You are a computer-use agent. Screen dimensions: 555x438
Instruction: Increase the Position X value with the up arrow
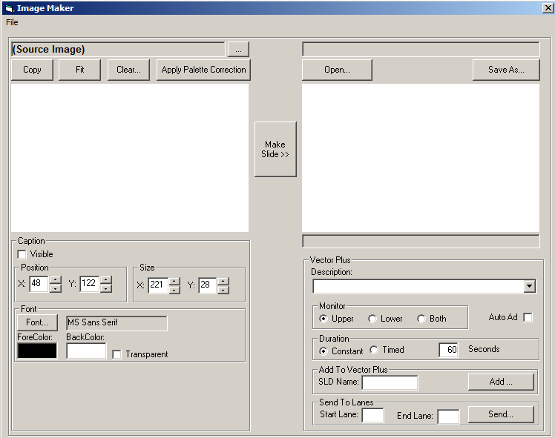56,280
